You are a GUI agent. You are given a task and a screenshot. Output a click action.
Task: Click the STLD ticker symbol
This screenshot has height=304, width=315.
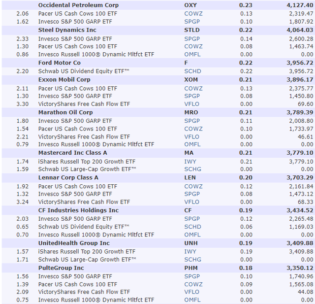pos(192,30)
